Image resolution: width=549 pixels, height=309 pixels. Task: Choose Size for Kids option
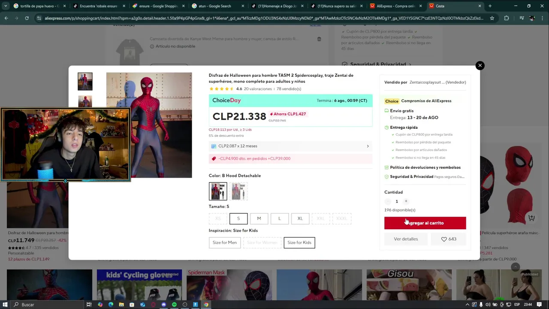tap(299, 242)
